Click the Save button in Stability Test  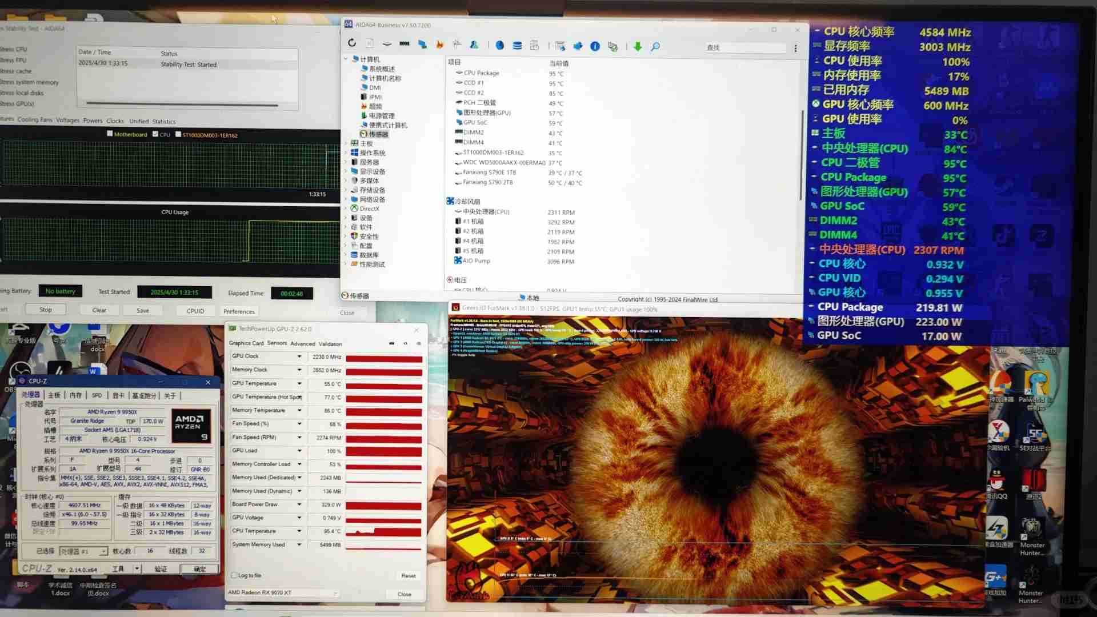point(143,311)
